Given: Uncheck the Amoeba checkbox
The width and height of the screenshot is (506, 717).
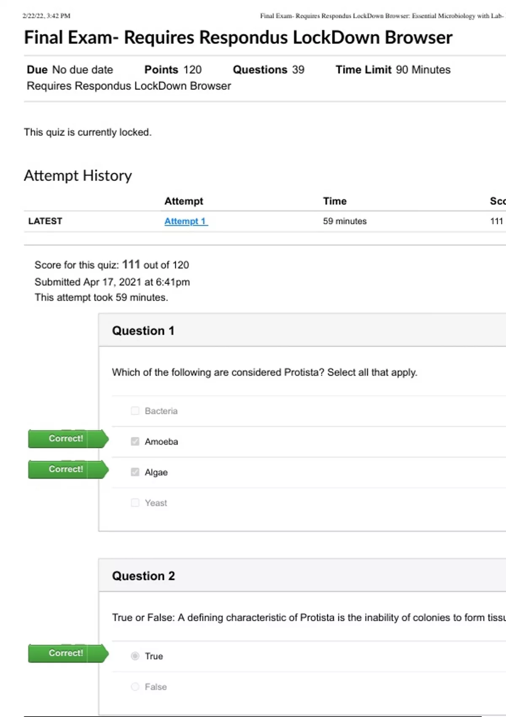Looking at the screenshot, I should click(135, 442).
